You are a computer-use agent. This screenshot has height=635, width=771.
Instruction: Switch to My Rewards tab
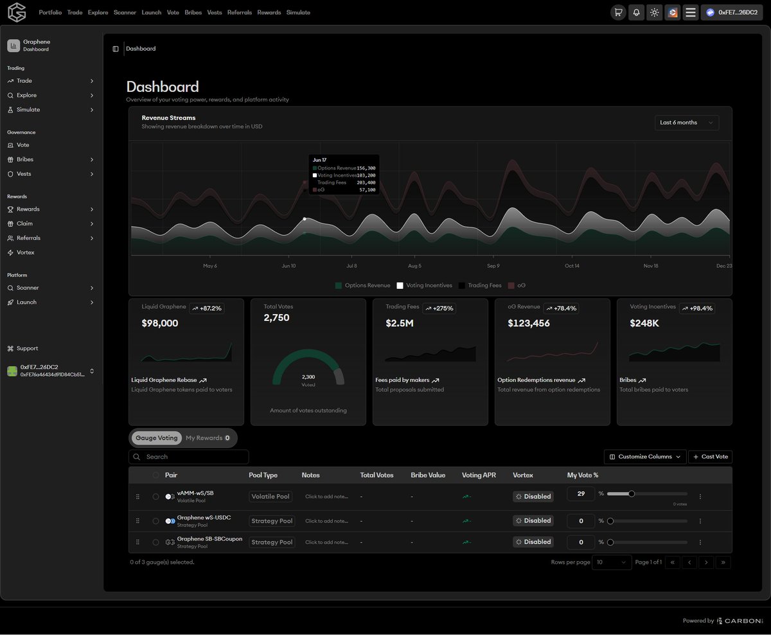[x=208, y=438]
